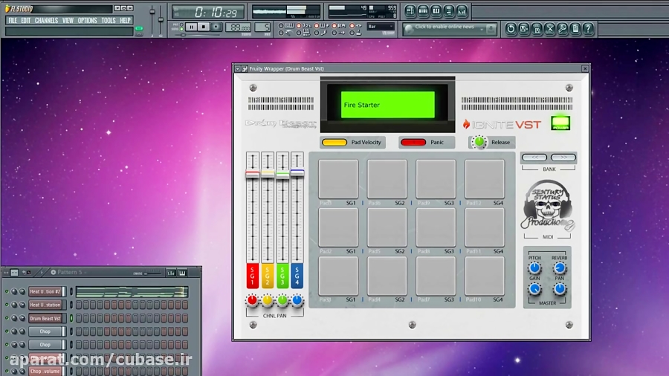Go to previous bank with << button
This screenshot has height=376, width=669.
534,158
